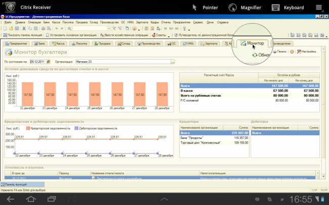Toggle the Citrix Magnifier mode

(244, 8)
